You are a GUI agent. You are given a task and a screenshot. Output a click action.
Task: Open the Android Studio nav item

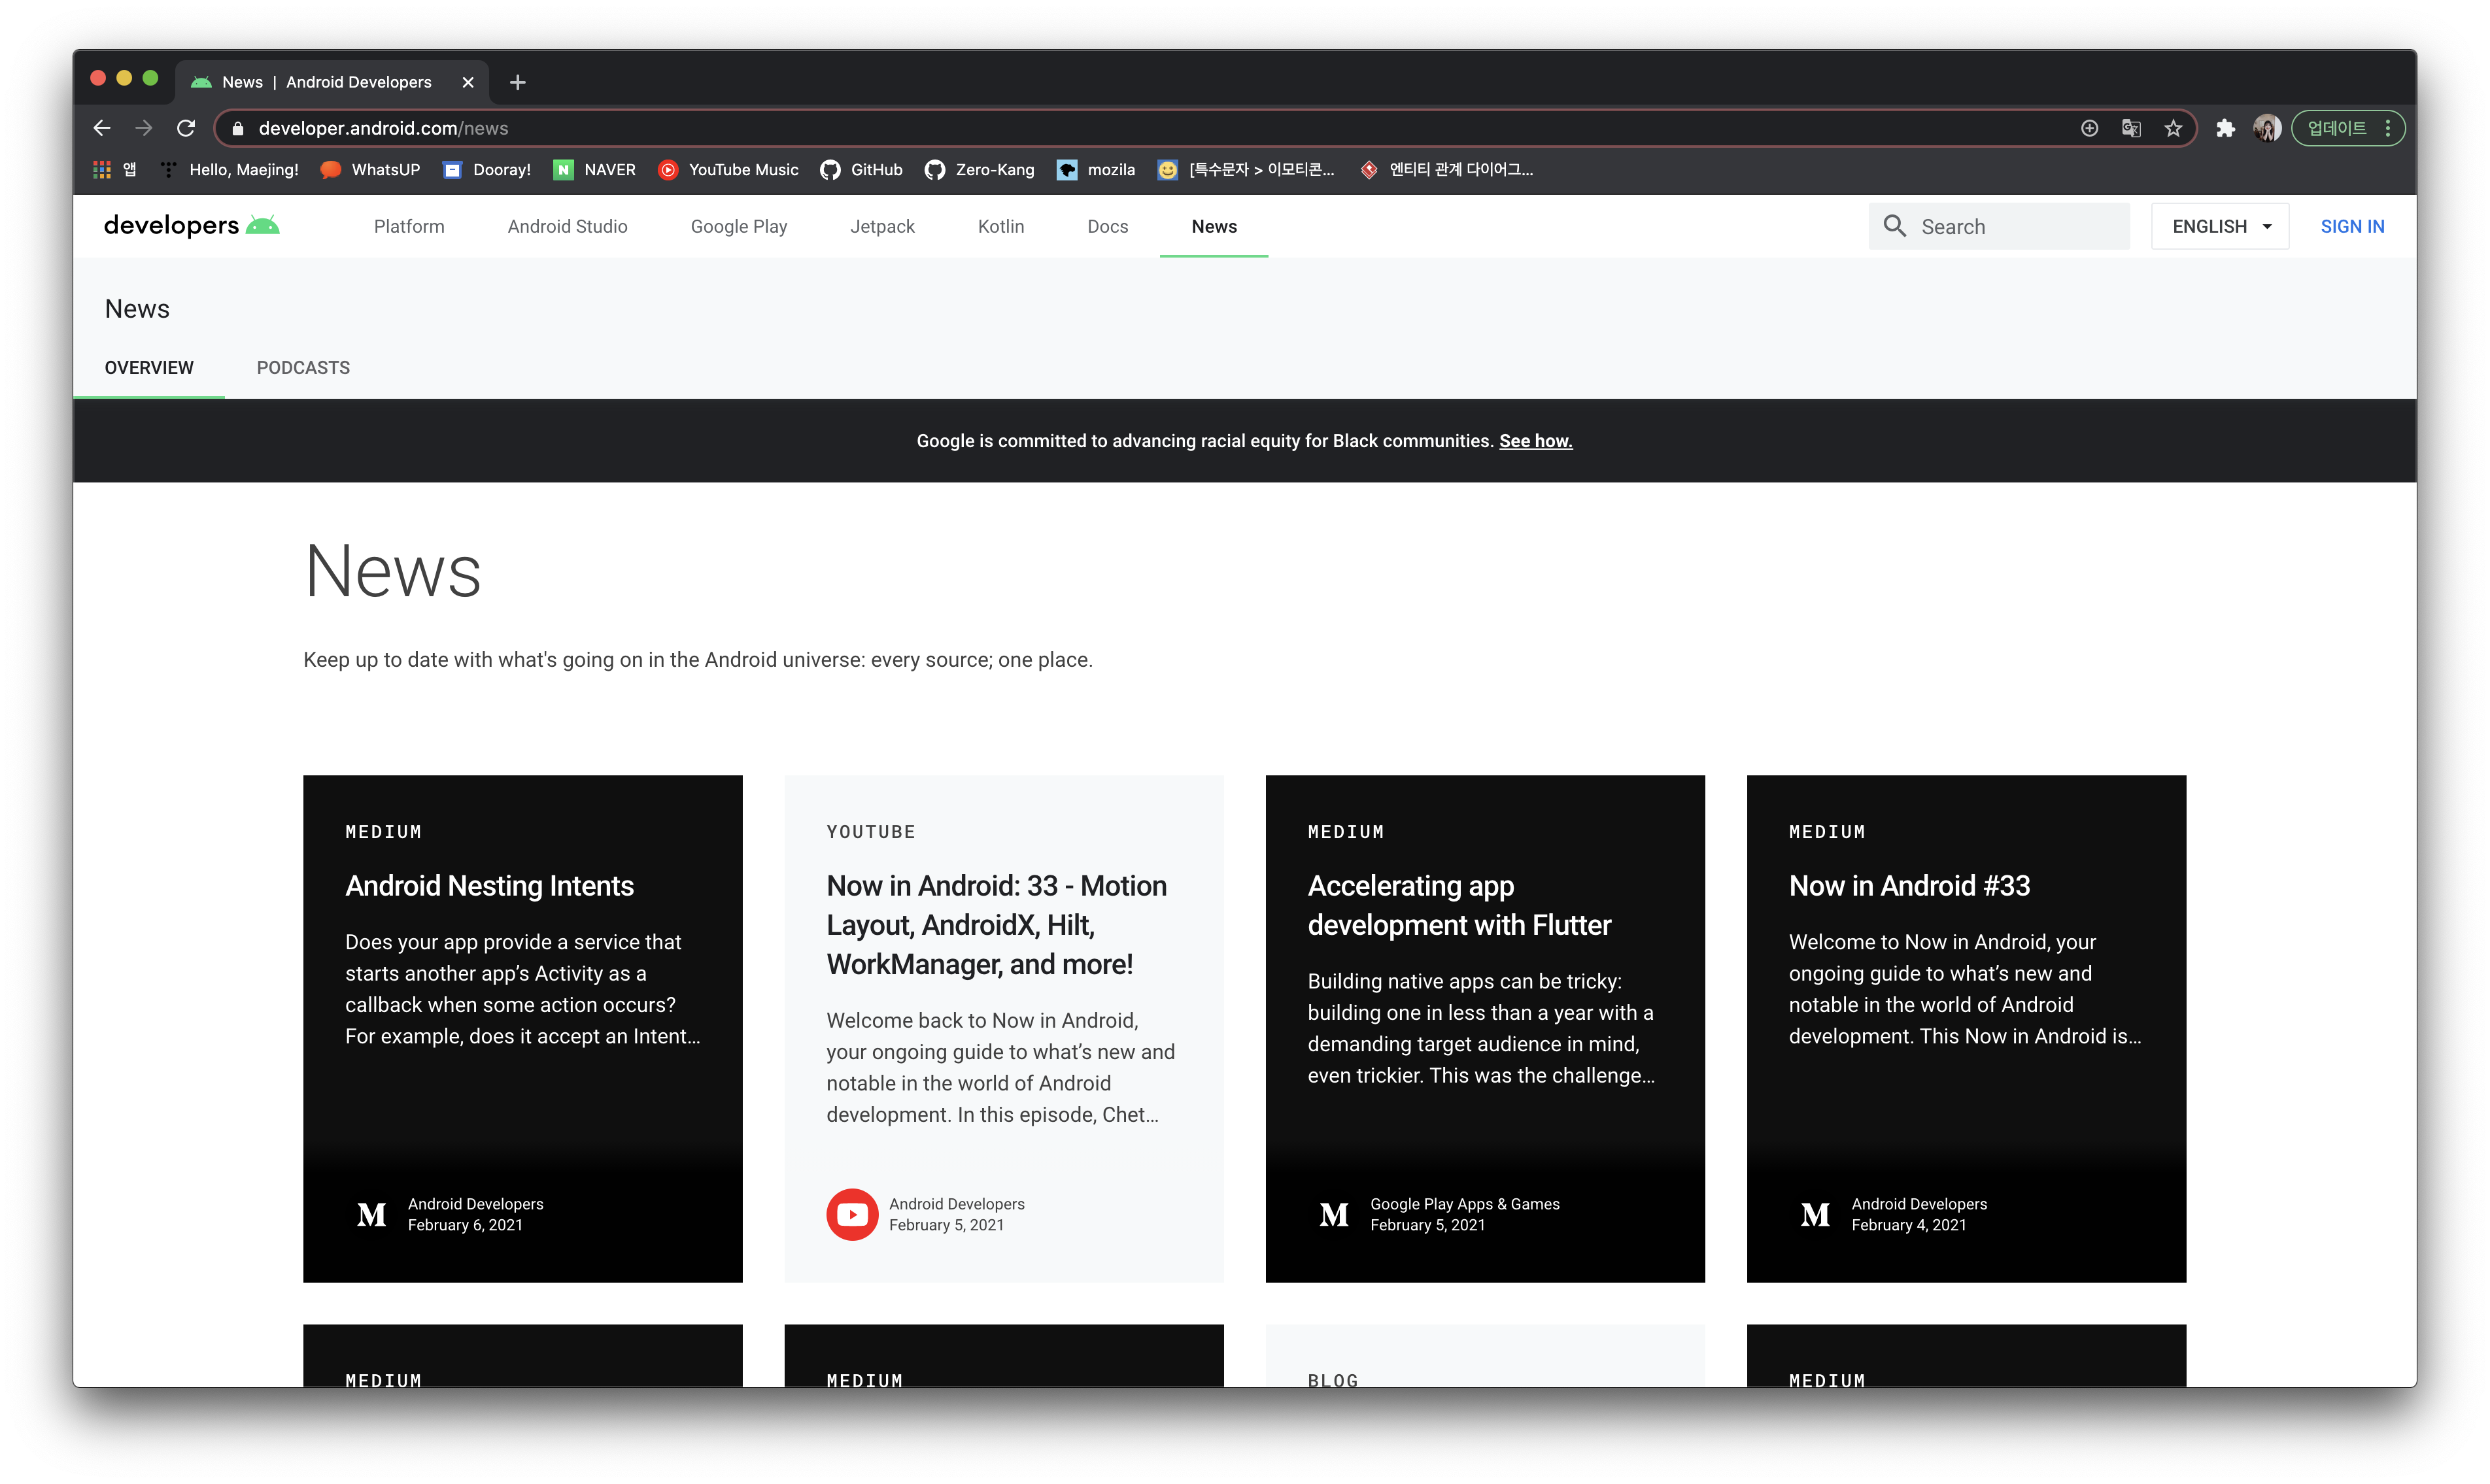[567, 226]
